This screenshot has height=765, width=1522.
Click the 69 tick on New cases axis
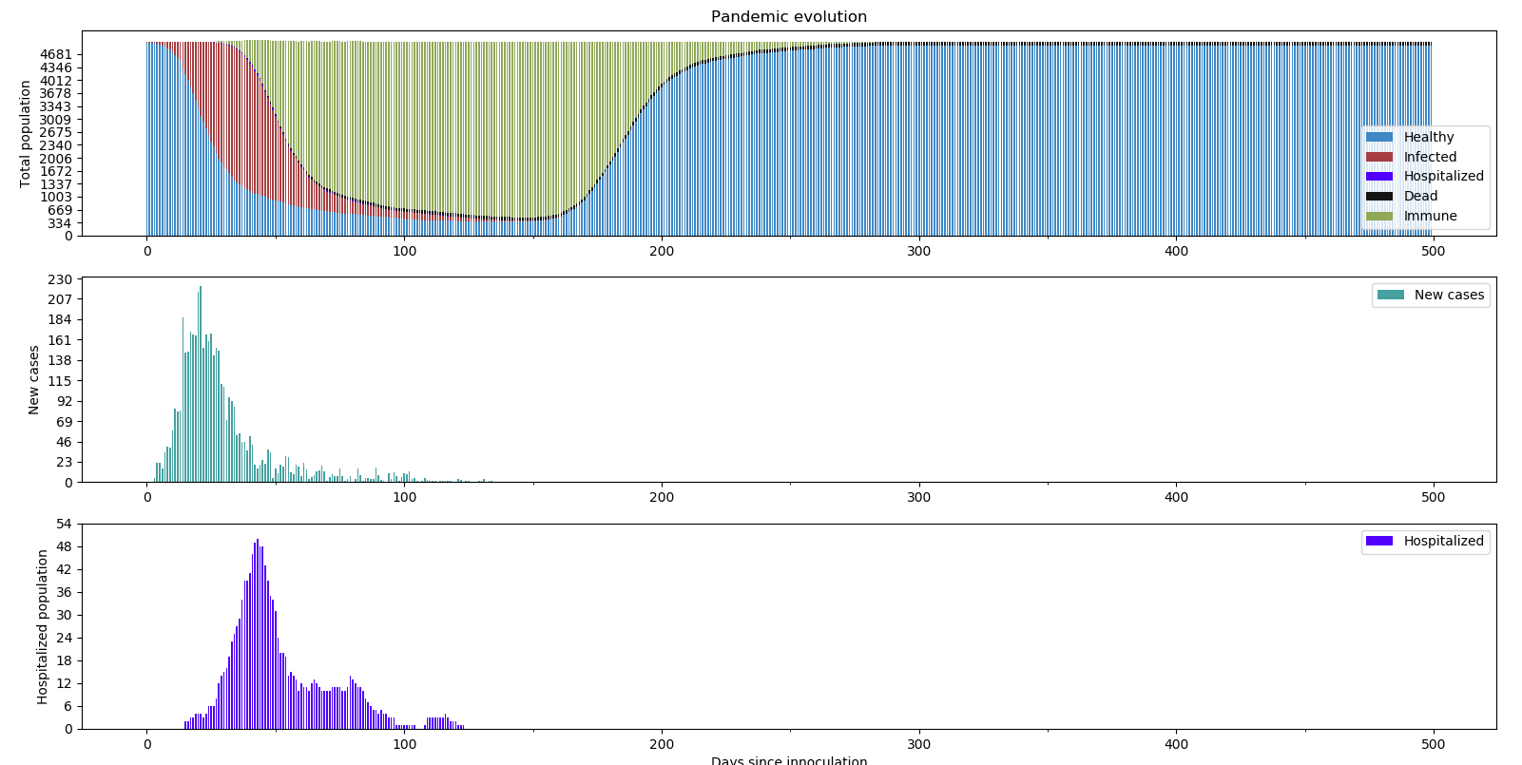click(64, 422)
